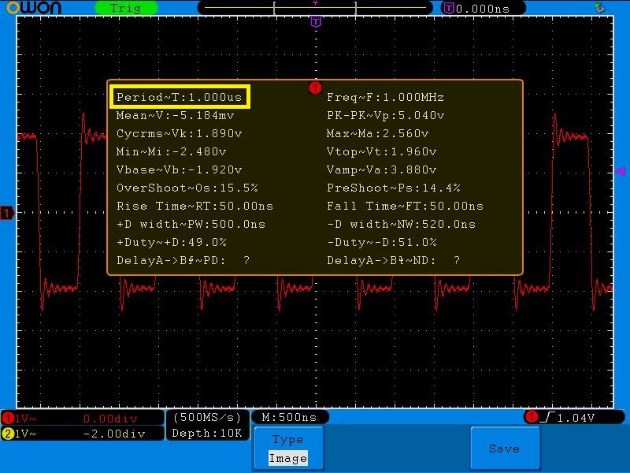The width and height of the screenshot is (630, 473).
Task: Click the Rise Time~RT:50.00ns measurement
Action: click(x=195, y=206)
